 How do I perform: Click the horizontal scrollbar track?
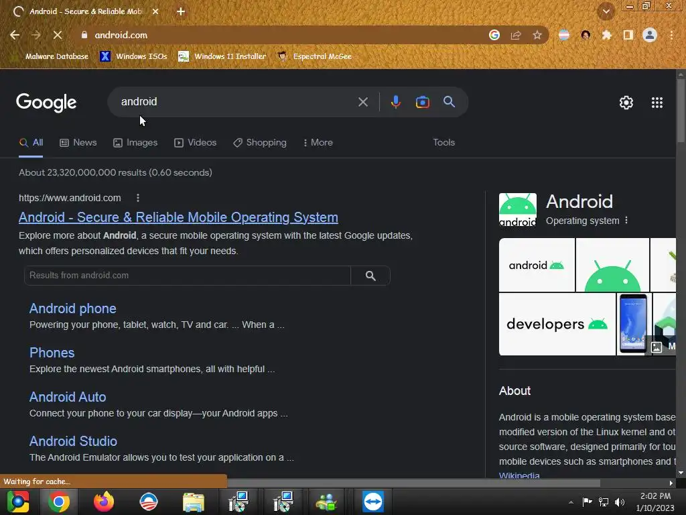414,483
